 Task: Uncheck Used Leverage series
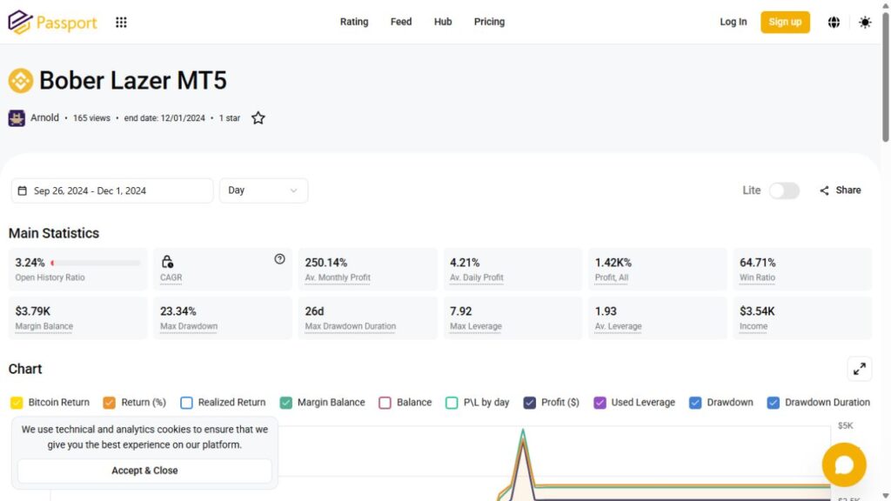pyautogui.click(x=600, y=403)
